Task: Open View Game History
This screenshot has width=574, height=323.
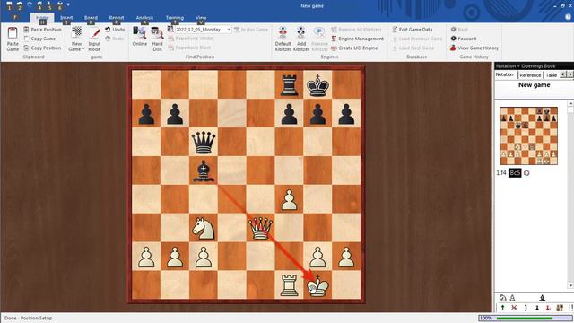Action: coord(474,48)
